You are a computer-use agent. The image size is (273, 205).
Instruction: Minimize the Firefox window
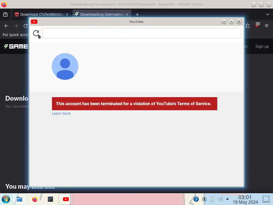click(x=254, y=4)
